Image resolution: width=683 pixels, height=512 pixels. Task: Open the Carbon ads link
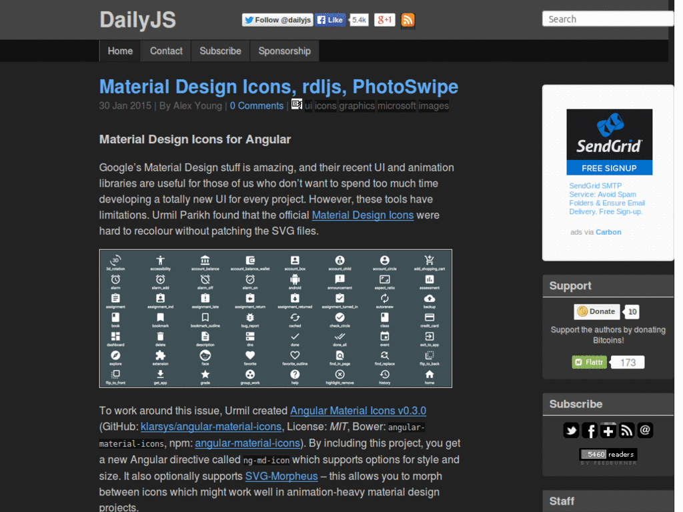[608, 232]
